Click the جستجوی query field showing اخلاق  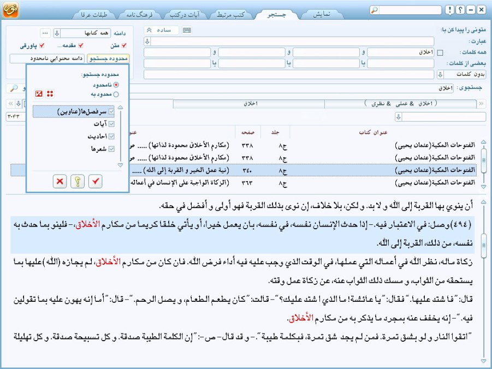pos(292,88)
